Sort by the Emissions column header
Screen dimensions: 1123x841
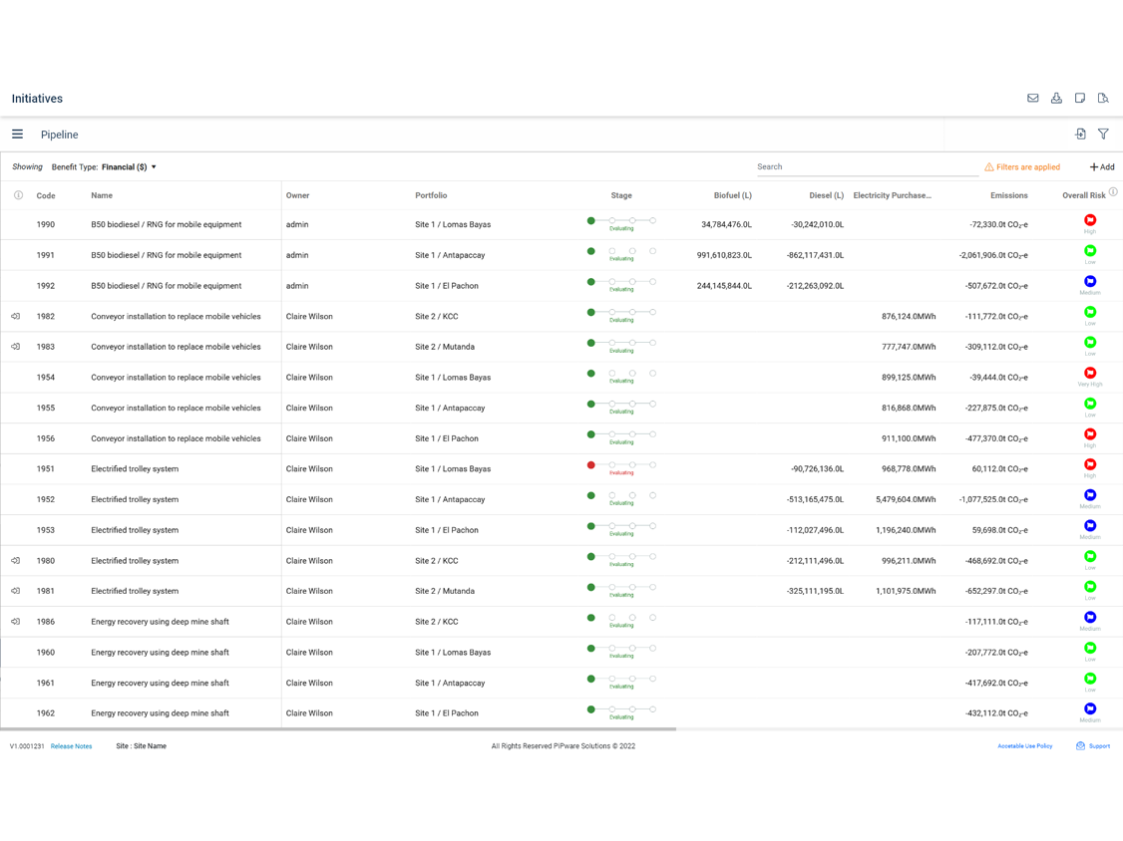1008,195
